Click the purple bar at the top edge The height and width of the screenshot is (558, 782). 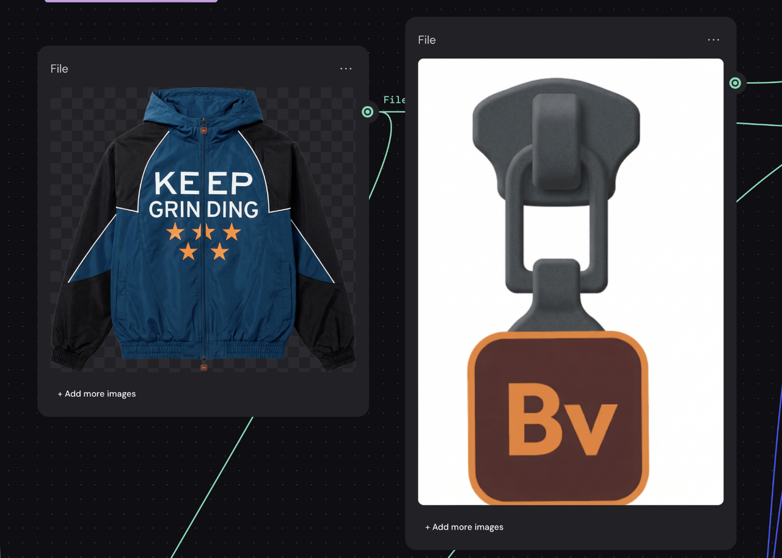tap(131, 1)
